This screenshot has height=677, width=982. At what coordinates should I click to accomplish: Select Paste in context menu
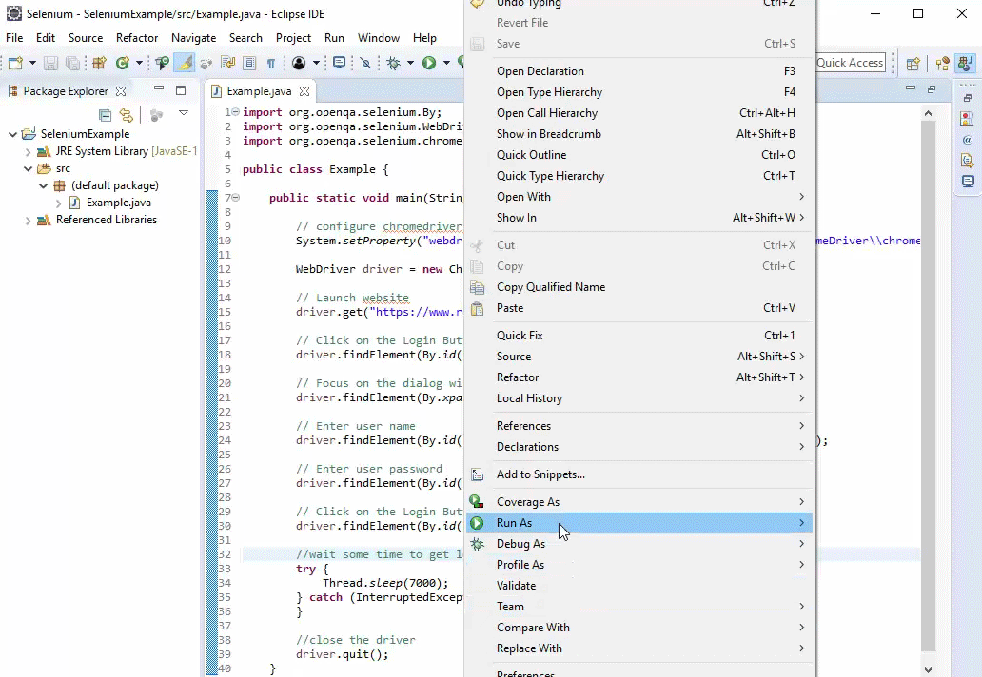point(638,308)
